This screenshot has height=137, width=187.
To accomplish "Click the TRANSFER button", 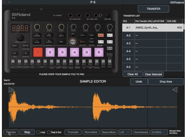I will coord(153,9).
